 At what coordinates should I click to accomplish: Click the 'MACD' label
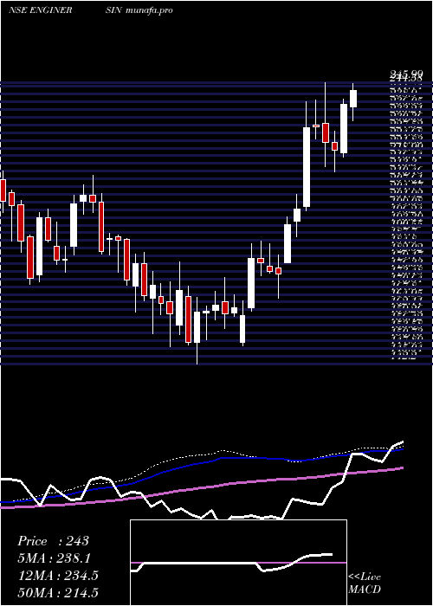point(365,590)
